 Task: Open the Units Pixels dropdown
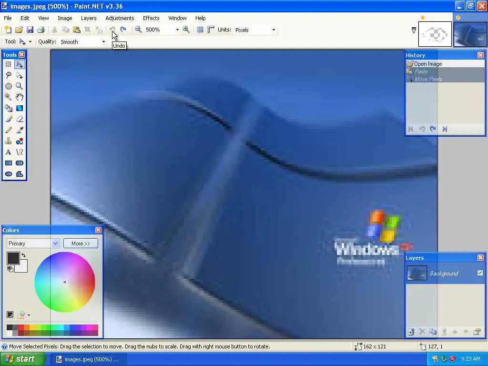tap(274, 30)
